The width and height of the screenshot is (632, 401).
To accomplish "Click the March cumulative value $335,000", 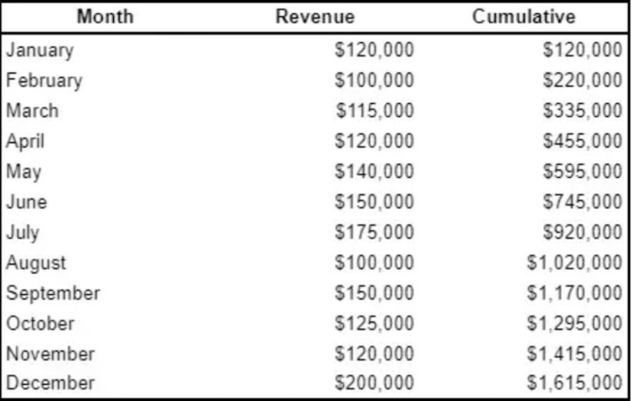I will coord(582,111).
